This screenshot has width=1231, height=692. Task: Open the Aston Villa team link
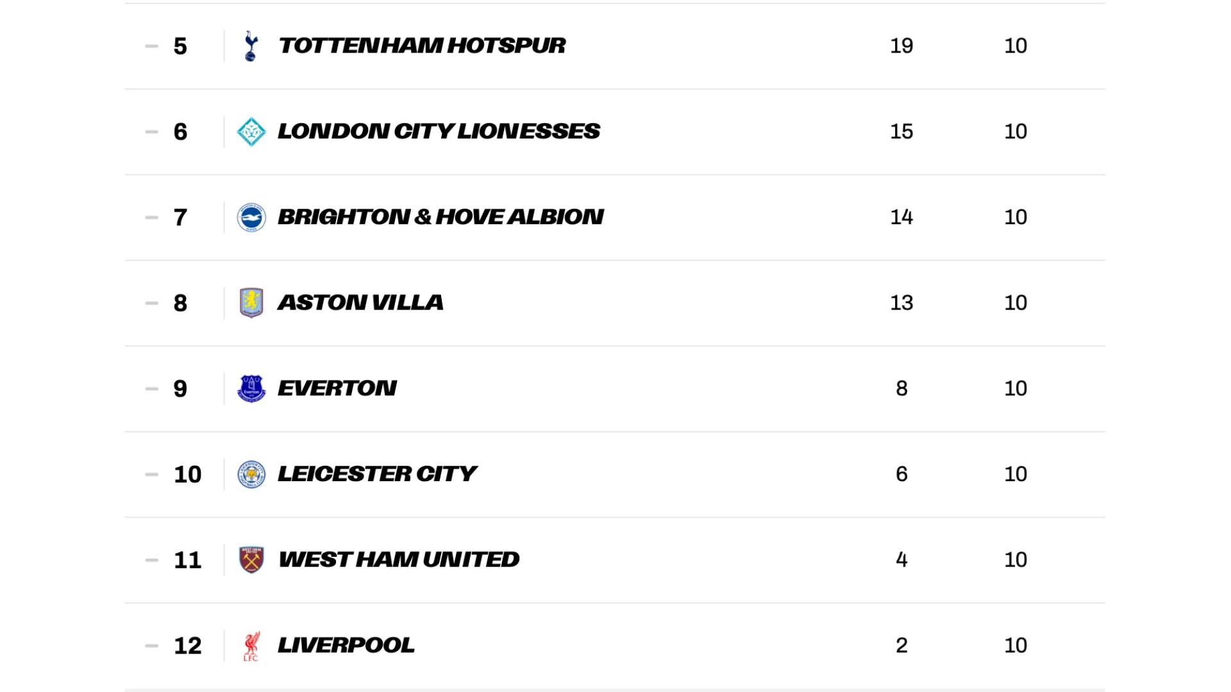point(360,302)
